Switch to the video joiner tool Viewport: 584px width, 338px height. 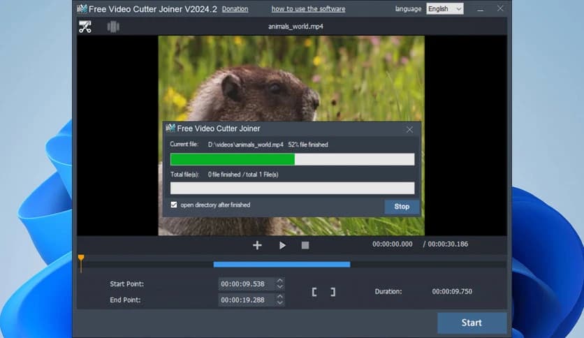[x=113, y=27]
